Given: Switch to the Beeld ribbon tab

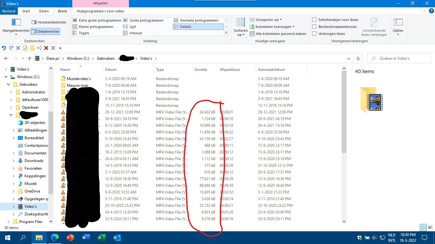Looking at the screenshot, I should pos(62,11).
